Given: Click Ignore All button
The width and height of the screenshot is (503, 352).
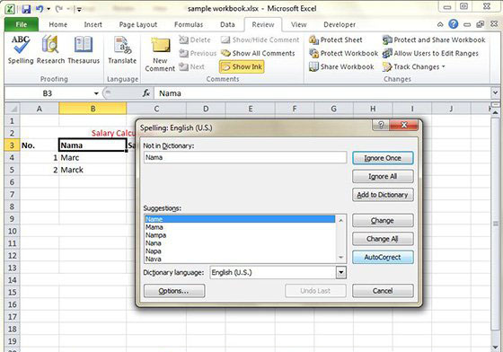Looking at the screenshot, I should [383, 176].
